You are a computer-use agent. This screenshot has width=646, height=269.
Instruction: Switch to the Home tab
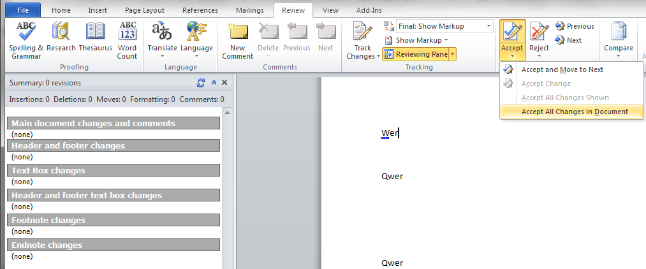(x=61, y=10)
